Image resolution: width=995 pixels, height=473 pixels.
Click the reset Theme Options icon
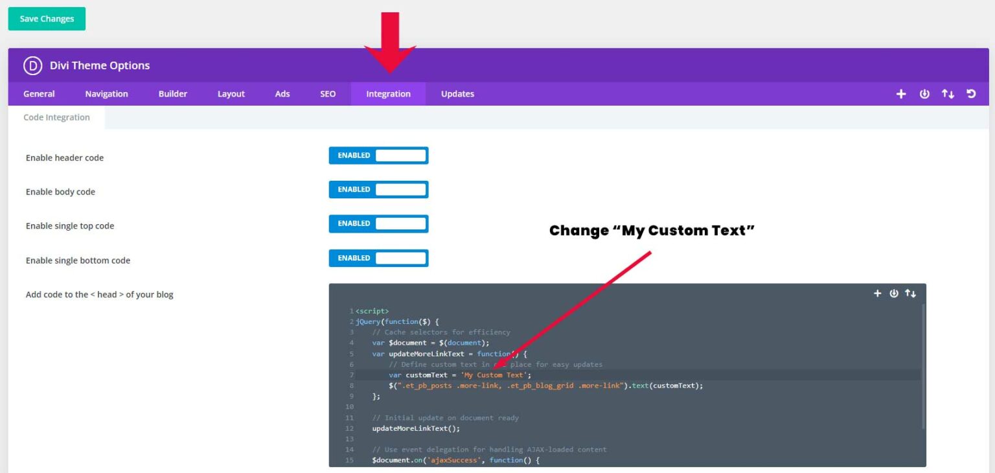click(x=971, y=93)
